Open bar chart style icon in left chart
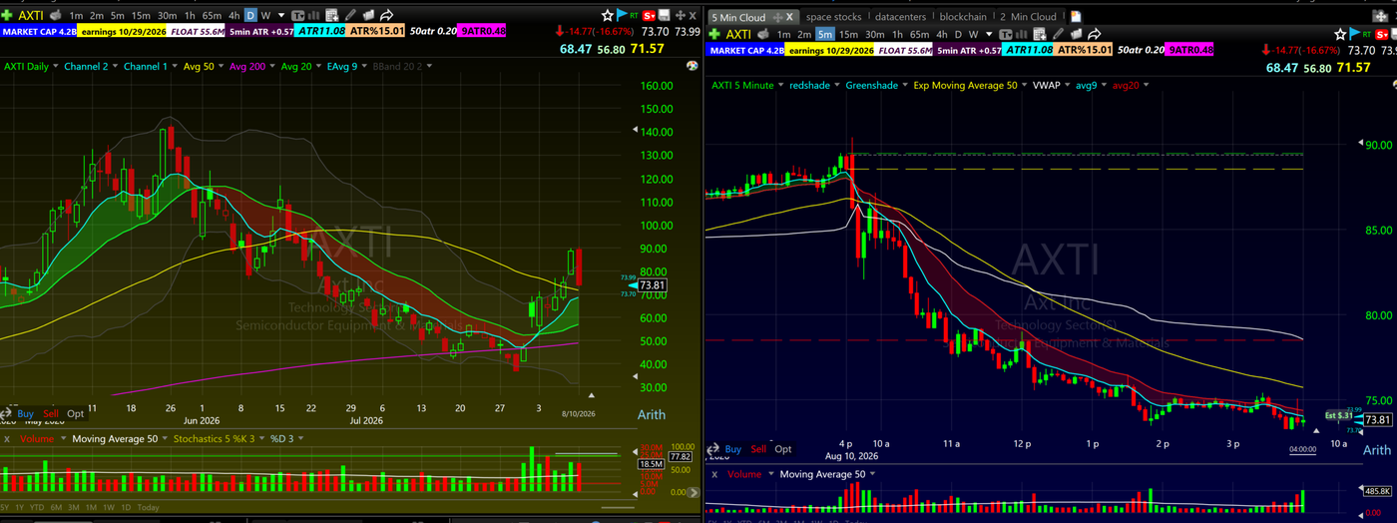 pyautogui.click(x=313, y=15)
